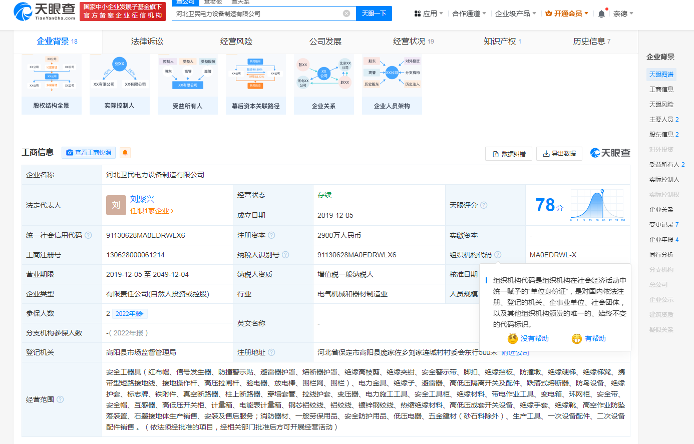This screenshot has width=694, height=444.
Task: Expand the 任职1家企业 link
Action: [x=152, y=211]
